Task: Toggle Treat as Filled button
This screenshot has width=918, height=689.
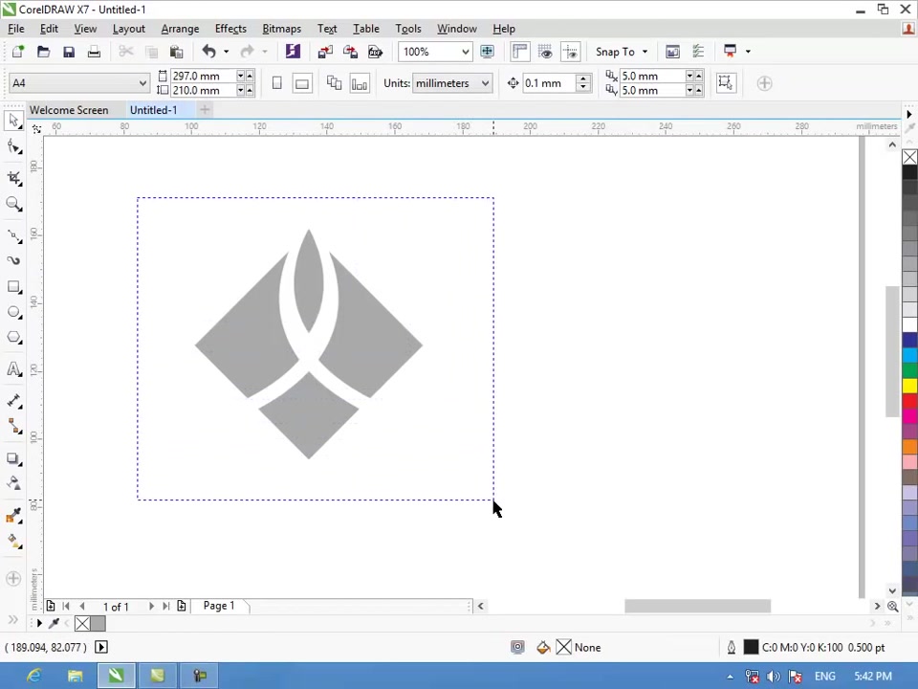Action: tap(726, 82)
